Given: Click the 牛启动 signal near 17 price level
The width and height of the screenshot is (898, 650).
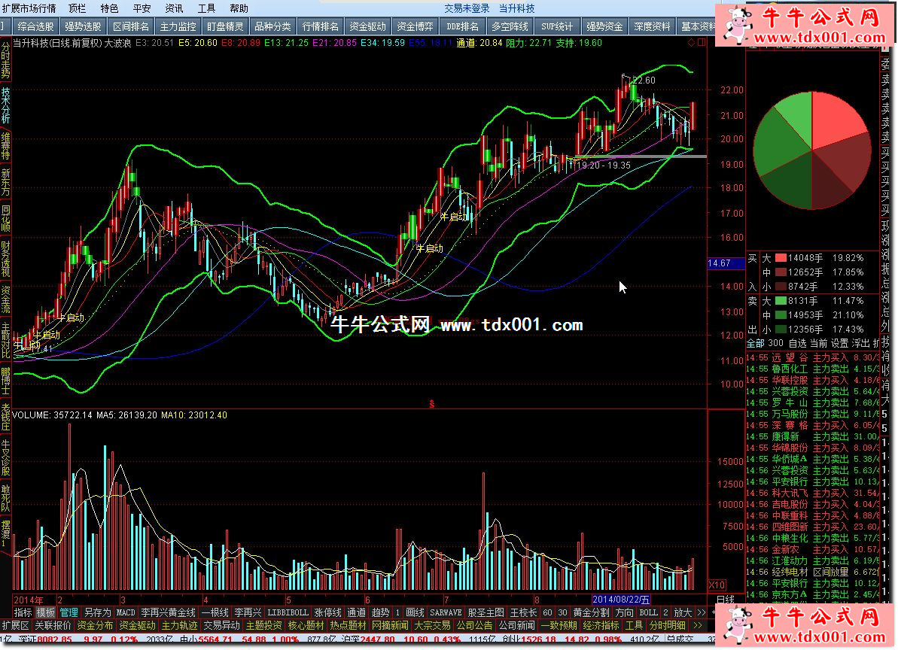Looking at the screenshot, I should click(x=455, y=217).
